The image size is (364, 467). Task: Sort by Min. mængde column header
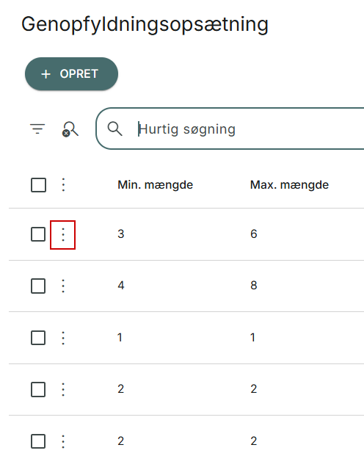156,185
